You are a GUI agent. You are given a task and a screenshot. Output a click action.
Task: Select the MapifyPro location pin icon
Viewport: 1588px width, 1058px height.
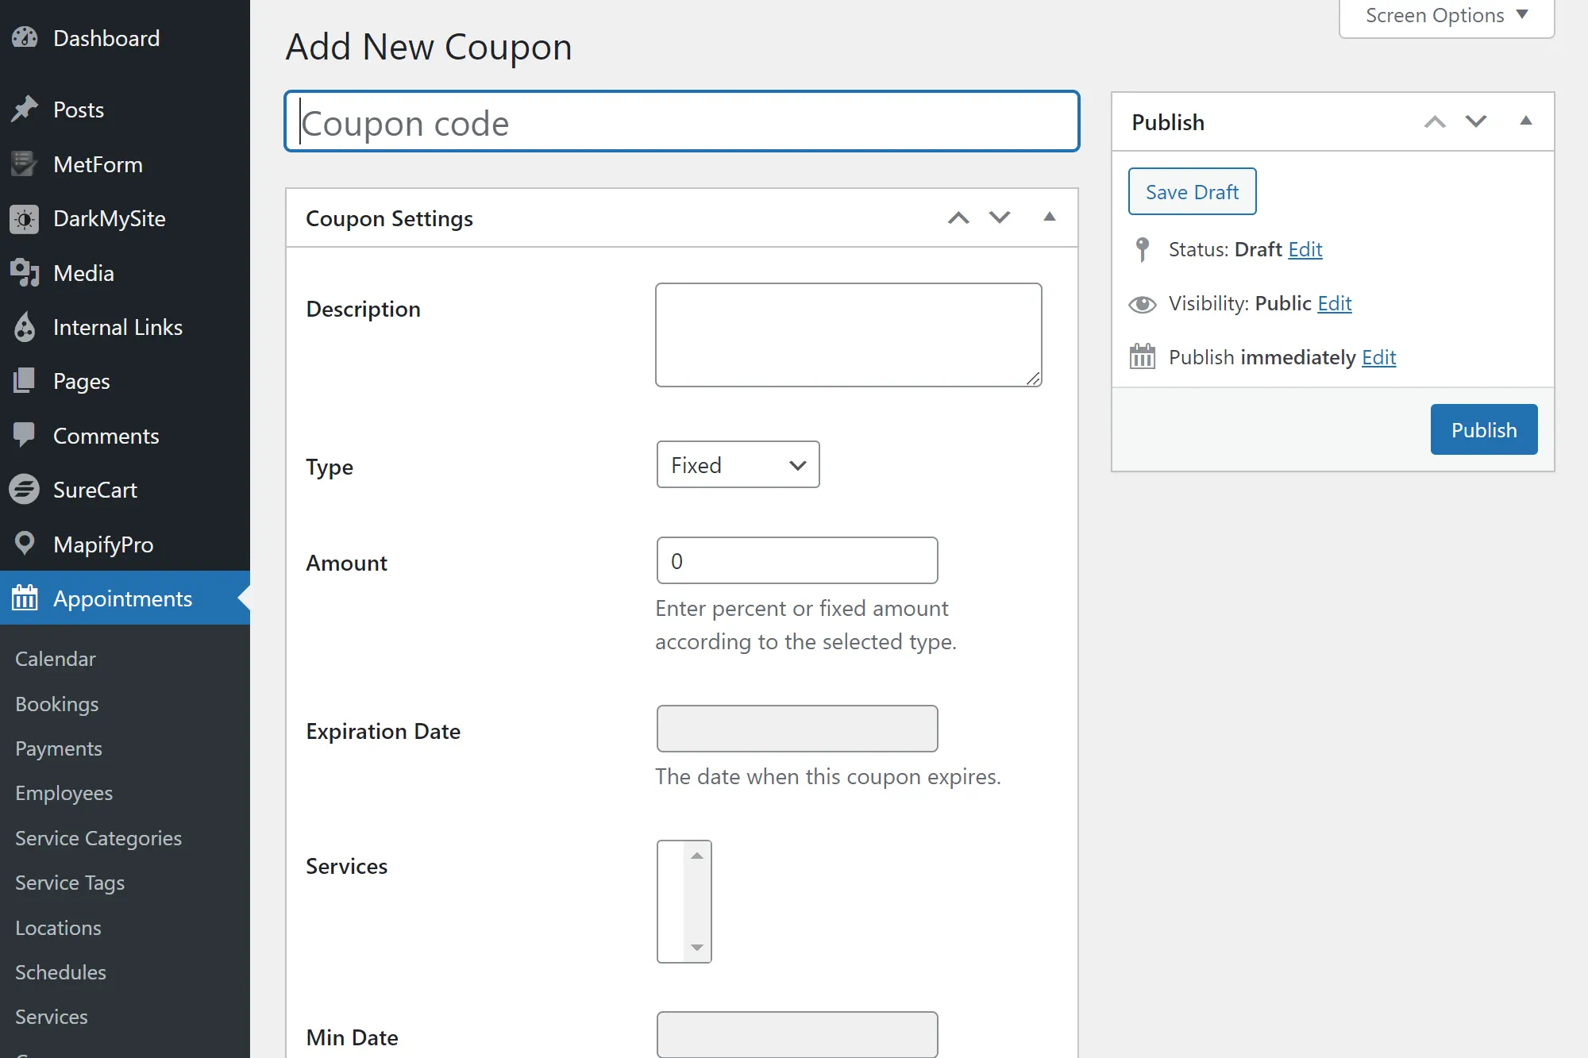pyautogui.click(x=25, y=544)
